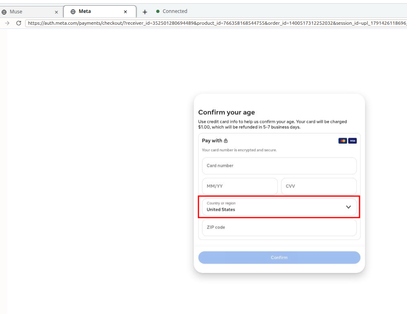Click the green Connected status dot
This screenshot has height=314, width=407.
click(x=158, y=11)
